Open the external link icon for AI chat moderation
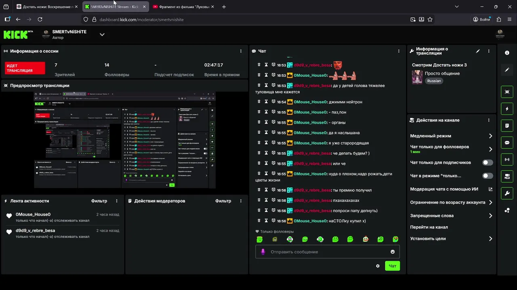Image resolution: width=517 pixels, height=290 pixels. (491, 189)
